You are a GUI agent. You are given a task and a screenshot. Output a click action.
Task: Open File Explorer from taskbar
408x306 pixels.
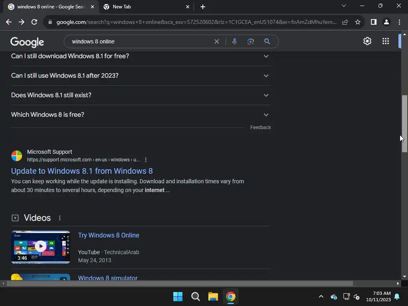(213, 296)
